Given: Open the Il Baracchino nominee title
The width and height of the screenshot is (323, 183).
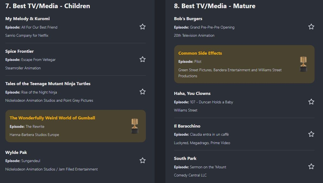Looking at the screenshot, I should coord(187,126).
